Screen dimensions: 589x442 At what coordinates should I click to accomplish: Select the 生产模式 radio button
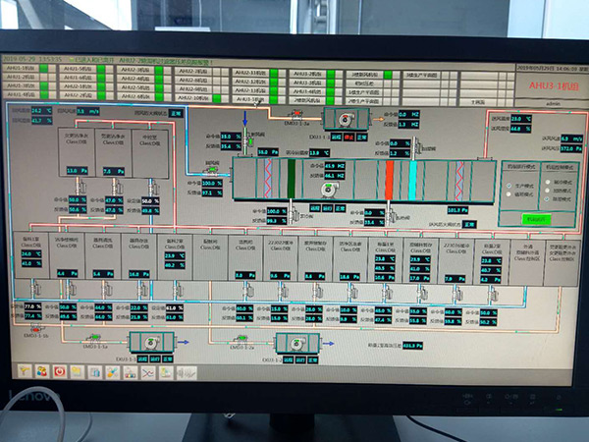pos(509,186)
